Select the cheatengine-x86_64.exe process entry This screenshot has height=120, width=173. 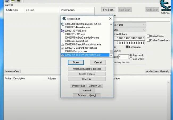(83, 24)
